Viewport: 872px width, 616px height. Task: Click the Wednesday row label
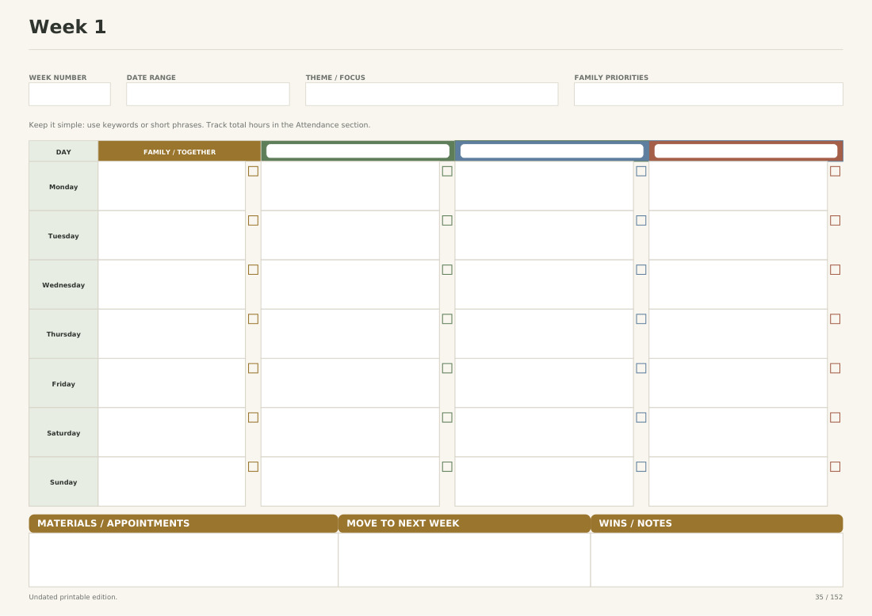tap(63, 285)
